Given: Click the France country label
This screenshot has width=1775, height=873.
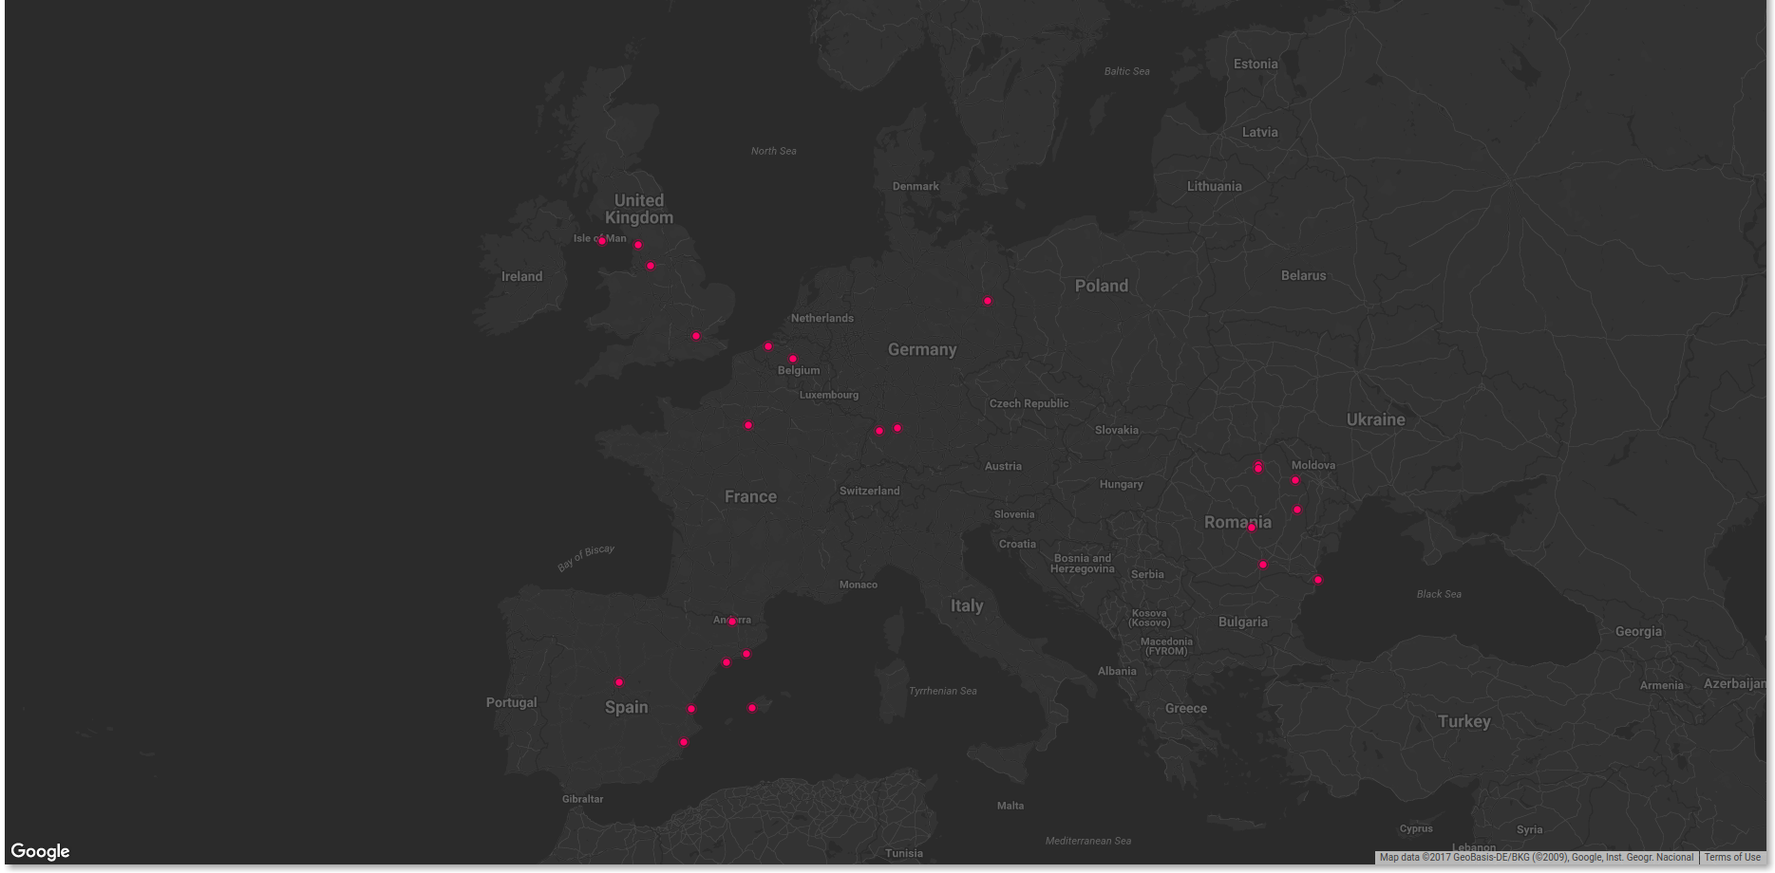Looking at the screenshot, I should pos(750,496).
